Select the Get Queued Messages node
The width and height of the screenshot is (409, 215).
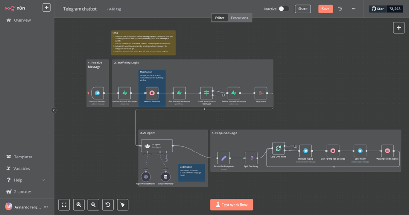pyautogui.click(x=179, y=93)
